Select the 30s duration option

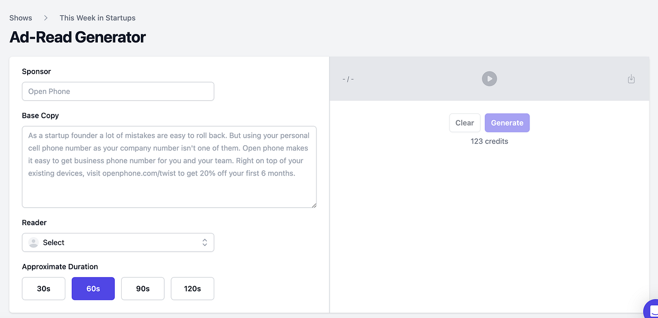tap(44, 289)
